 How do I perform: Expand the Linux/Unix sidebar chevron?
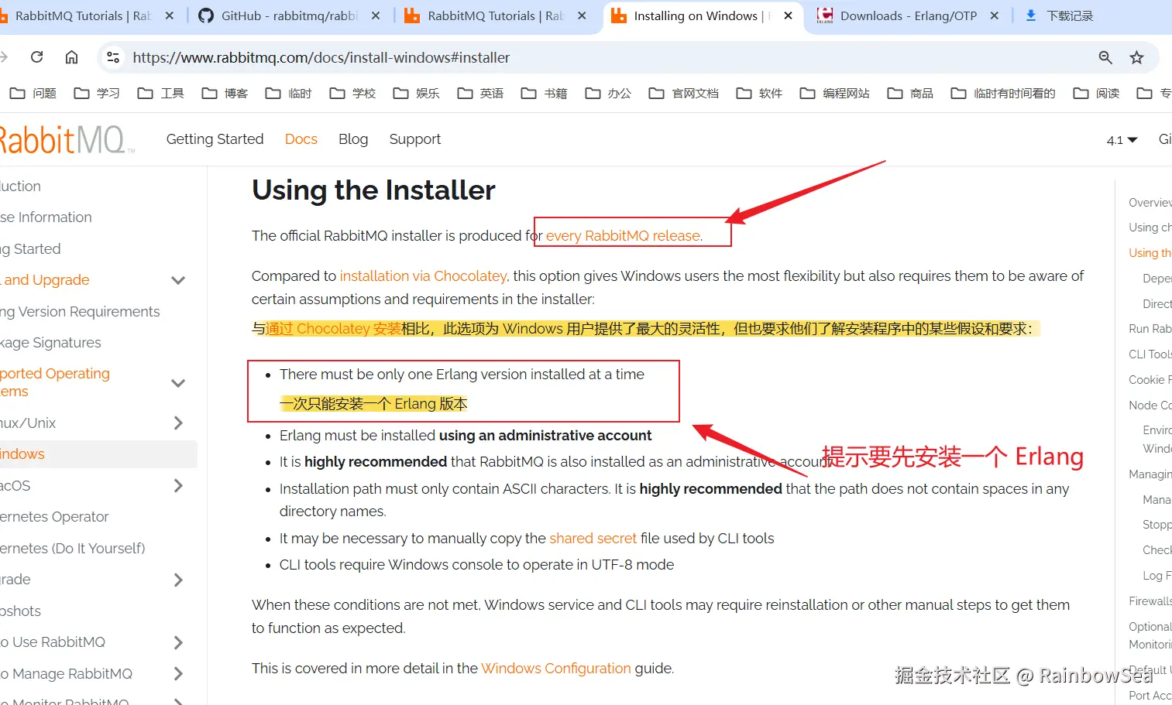tap(178, 423)
